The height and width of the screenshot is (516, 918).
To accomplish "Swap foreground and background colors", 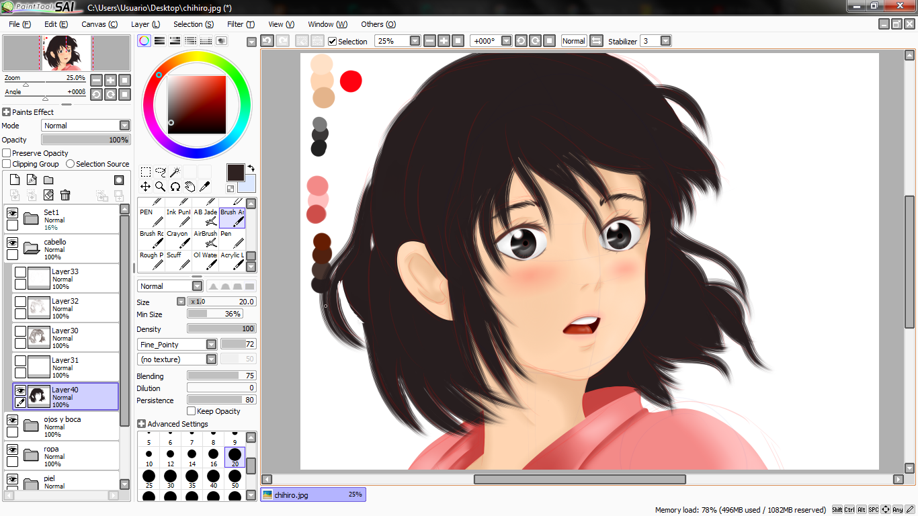I will [251, 168].
